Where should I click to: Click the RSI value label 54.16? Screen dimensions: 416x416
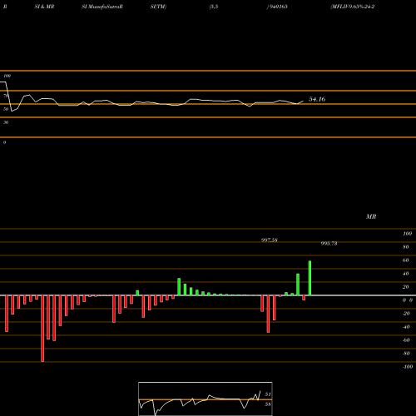pos(317,99)
